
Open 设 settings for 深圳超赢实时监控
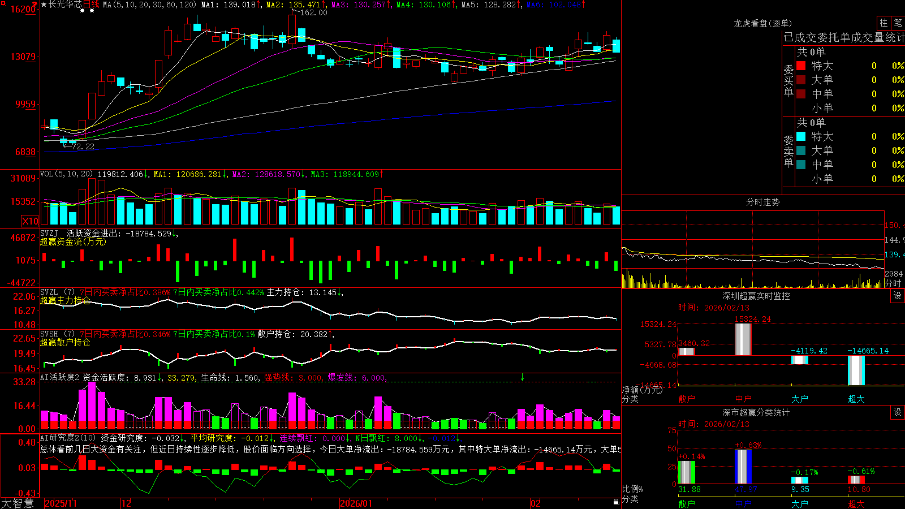click(x=898, y=296)
